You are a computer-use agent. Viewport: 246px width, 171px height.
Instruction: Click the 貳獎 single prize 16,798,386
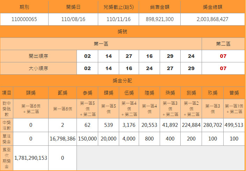pos(63,139)
